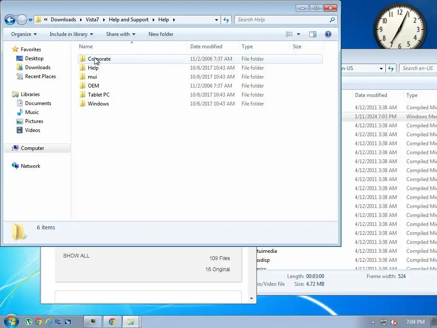437x328 pixels.
Task: Click the Refresh button beside address bar
Action: [x=226, y=20]
